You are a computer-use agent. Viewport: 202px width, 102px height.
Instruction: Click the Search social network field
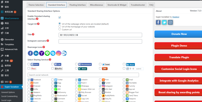point(83,75)
